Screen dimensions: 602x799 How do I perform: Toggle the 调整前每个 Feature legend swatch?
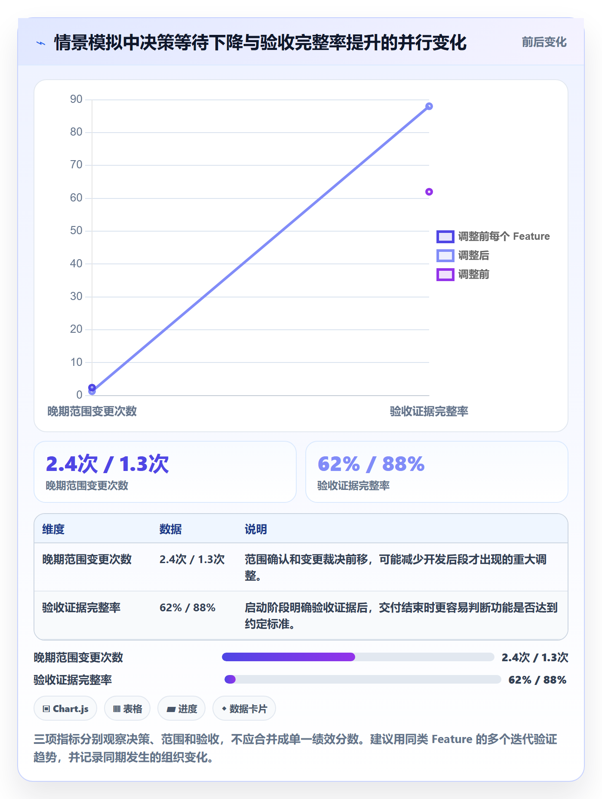click(445, 236)
